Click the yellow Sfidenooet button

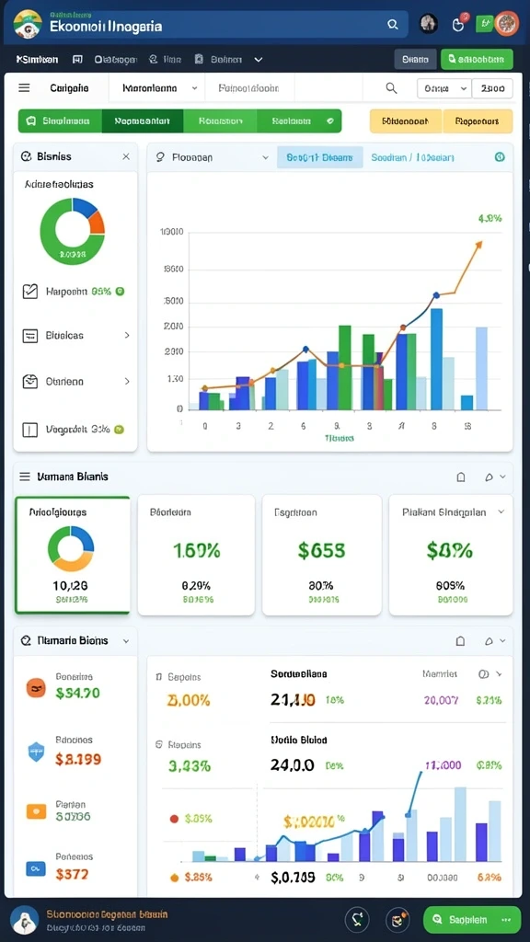click(x=406, y=121)
